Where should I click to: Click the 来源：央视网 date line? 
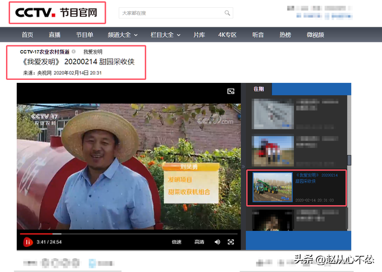(x=62, y=73)
